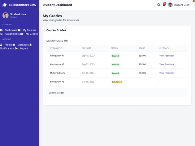The image size is (195, 146).
Task: Open search with the magnifier icon
Action: point(159,5)
